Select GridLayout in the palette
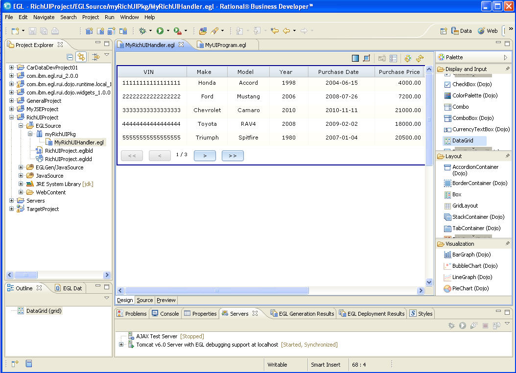Image resolution: width=516 pixels, height=373 pixels. (x=461, y=206)
